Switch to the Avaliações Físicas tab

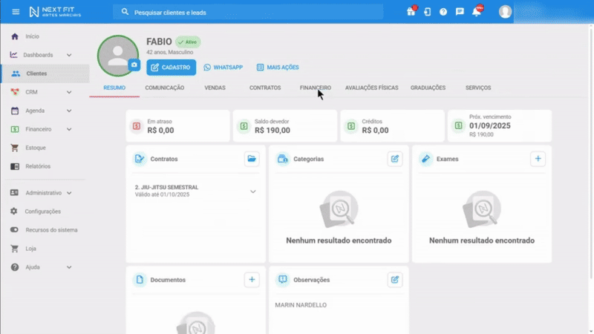[372, 88]
